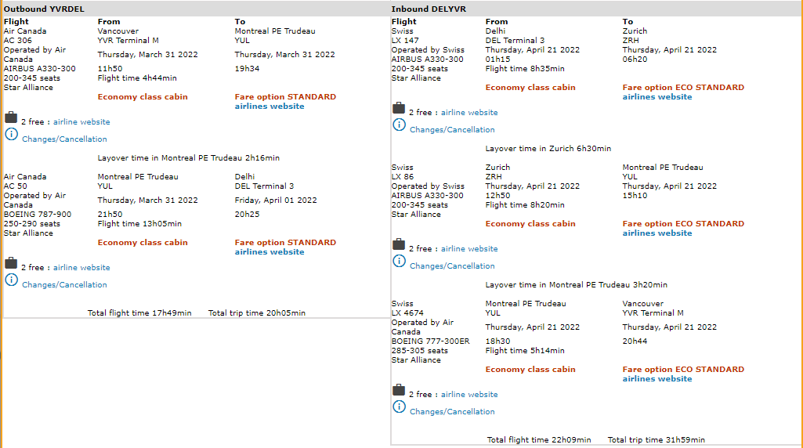Open 'airlines website' under AC 50 STANDARD fare
The image size is (803, 448).
coord(269,252)
